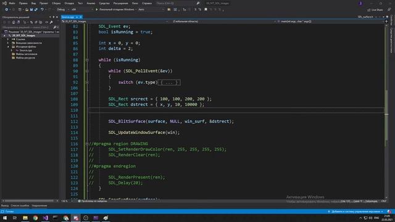The image size is (395, 222).
Task: Open the Сборка menu
Action: pyautogui.click(x=56, y=3)
